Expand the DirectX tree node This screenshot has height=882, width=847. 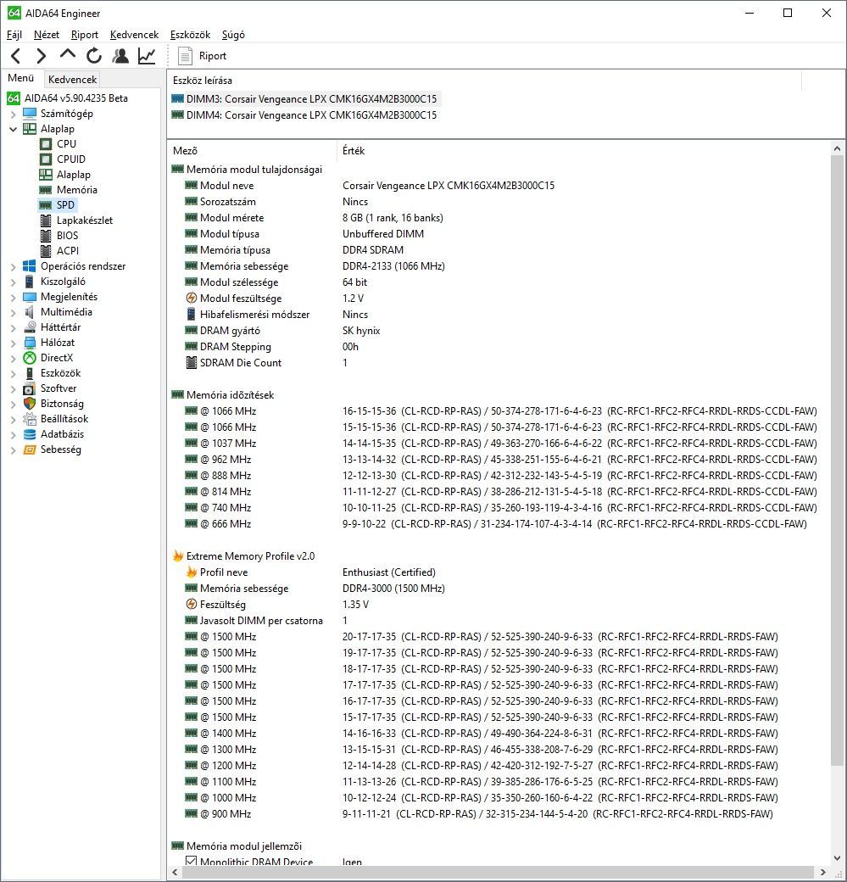pos(13,358)
